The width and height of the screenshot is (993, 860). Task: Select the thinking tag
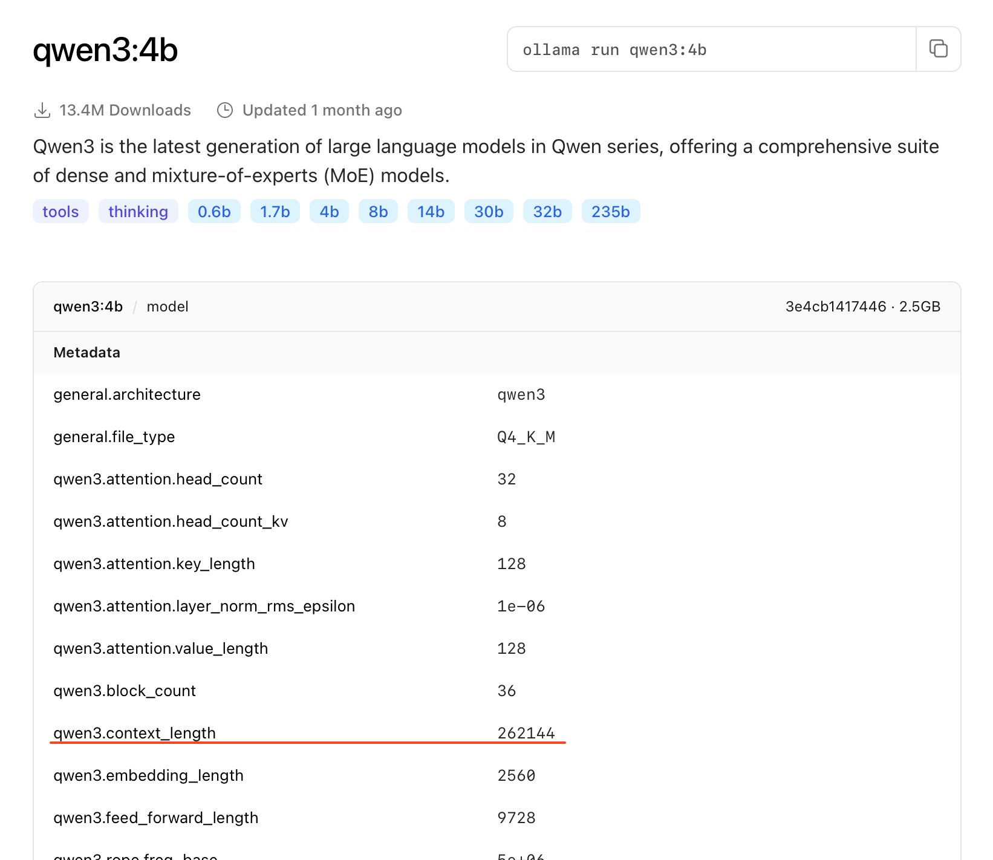coord(138,212)
